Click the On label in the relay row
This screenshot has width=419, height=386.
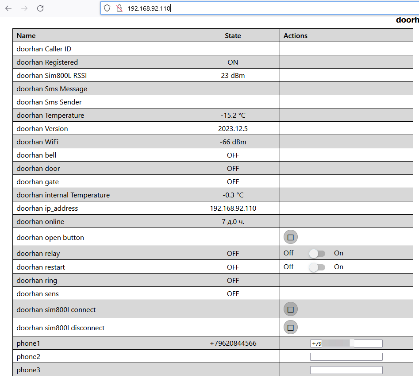338,253
